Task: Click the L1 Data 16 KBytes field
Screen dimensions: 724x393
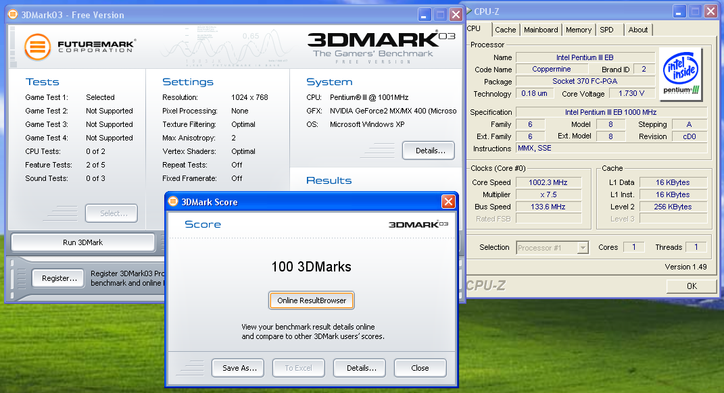Action: tap(673, 182)
